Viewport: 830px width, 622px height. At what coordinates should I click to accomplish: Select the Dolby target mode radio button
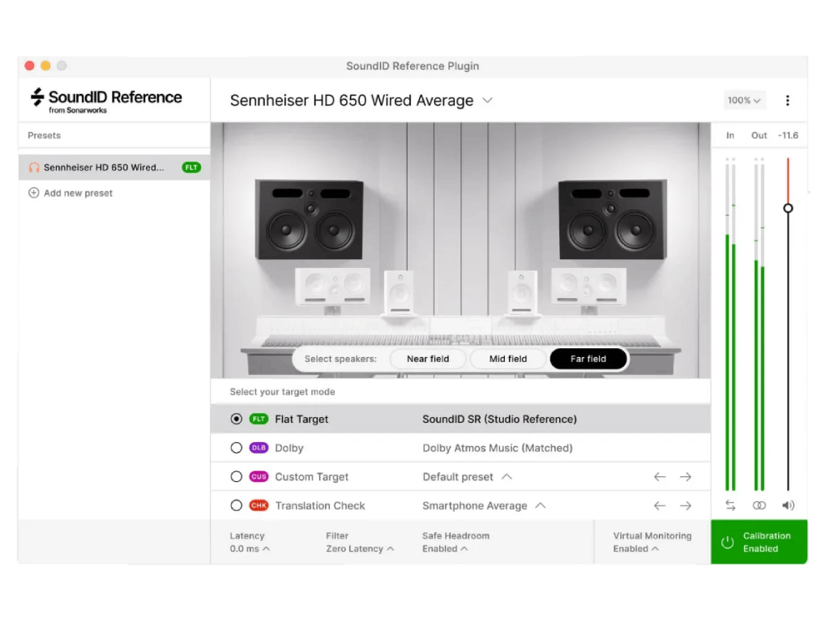[x=236, y=448]
